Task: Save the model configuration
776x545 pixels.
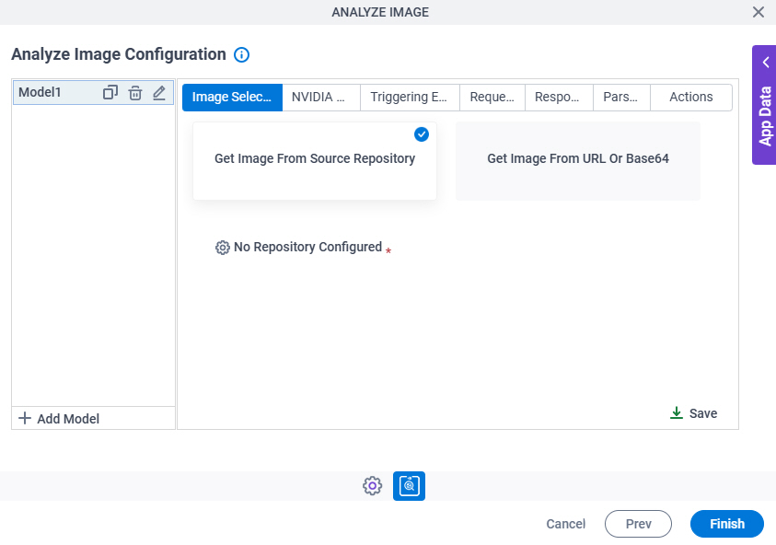Action: [693, 413]
